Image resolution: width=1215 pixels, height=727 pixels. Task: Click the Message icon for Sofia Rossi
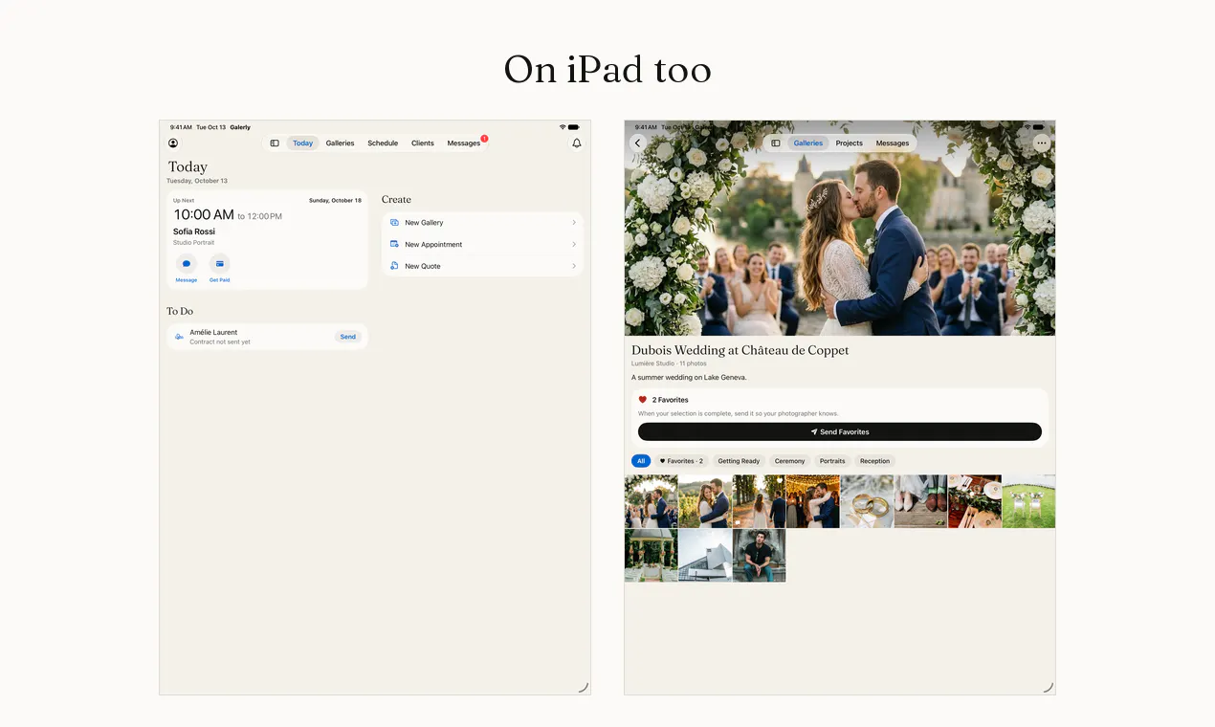(x=187, y=264)
